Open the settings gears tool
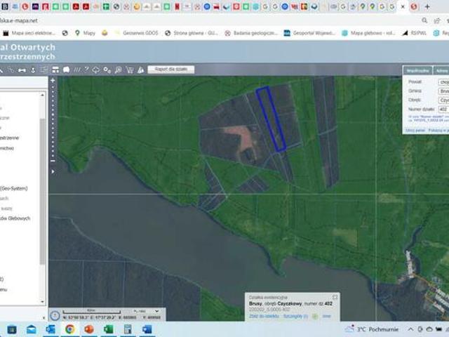Image resolution: width=449 pixels, height=337 pixels. [107, 70]
